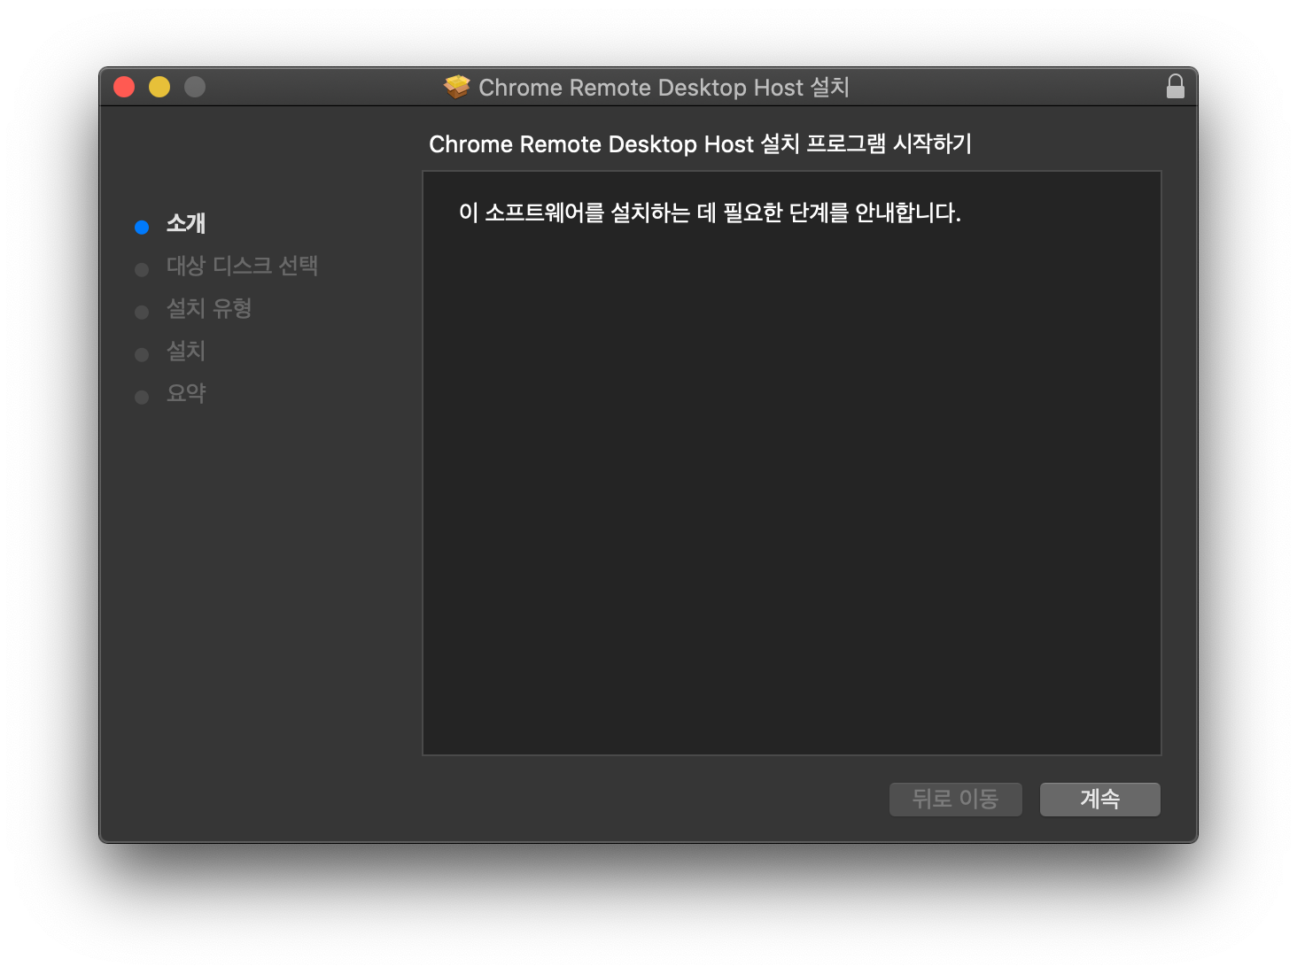Select the 요약 step in sidebar

click(x=186, y=393)
